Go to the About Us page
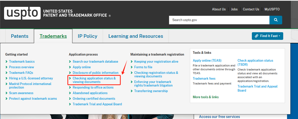The height and width of the screenshot is (119, 298). pyautogui.click(x=219, y=9)
